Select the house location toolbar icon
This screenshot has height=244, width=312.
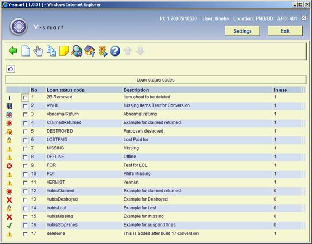[x=90, y=51]
